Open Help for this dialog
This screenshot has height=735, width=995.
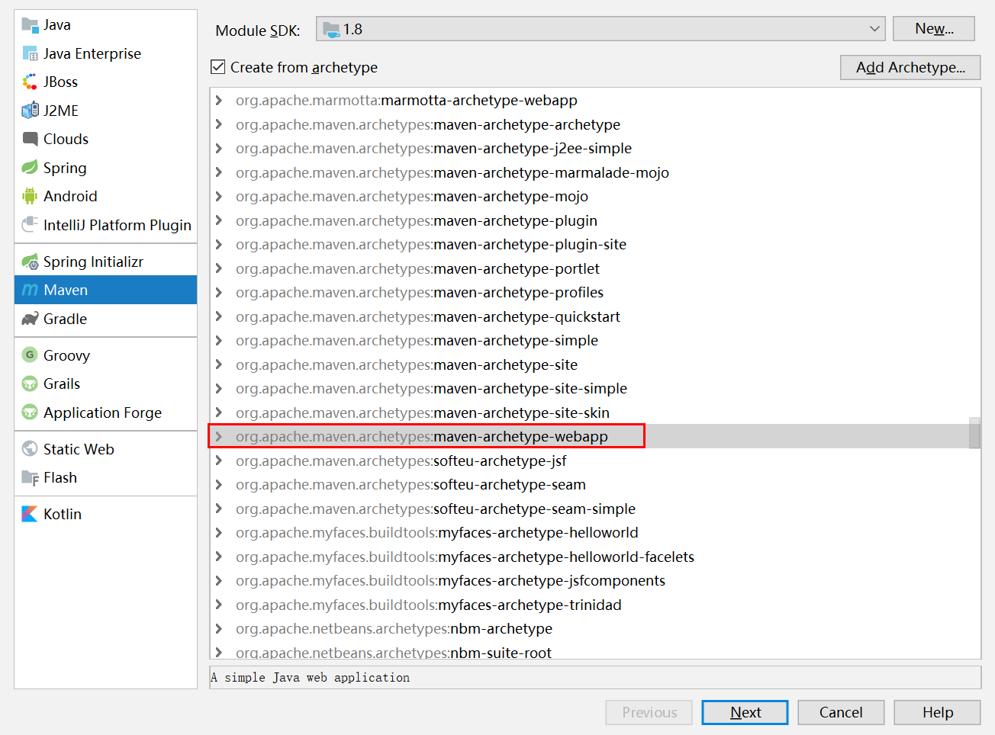tap(937, 712)
